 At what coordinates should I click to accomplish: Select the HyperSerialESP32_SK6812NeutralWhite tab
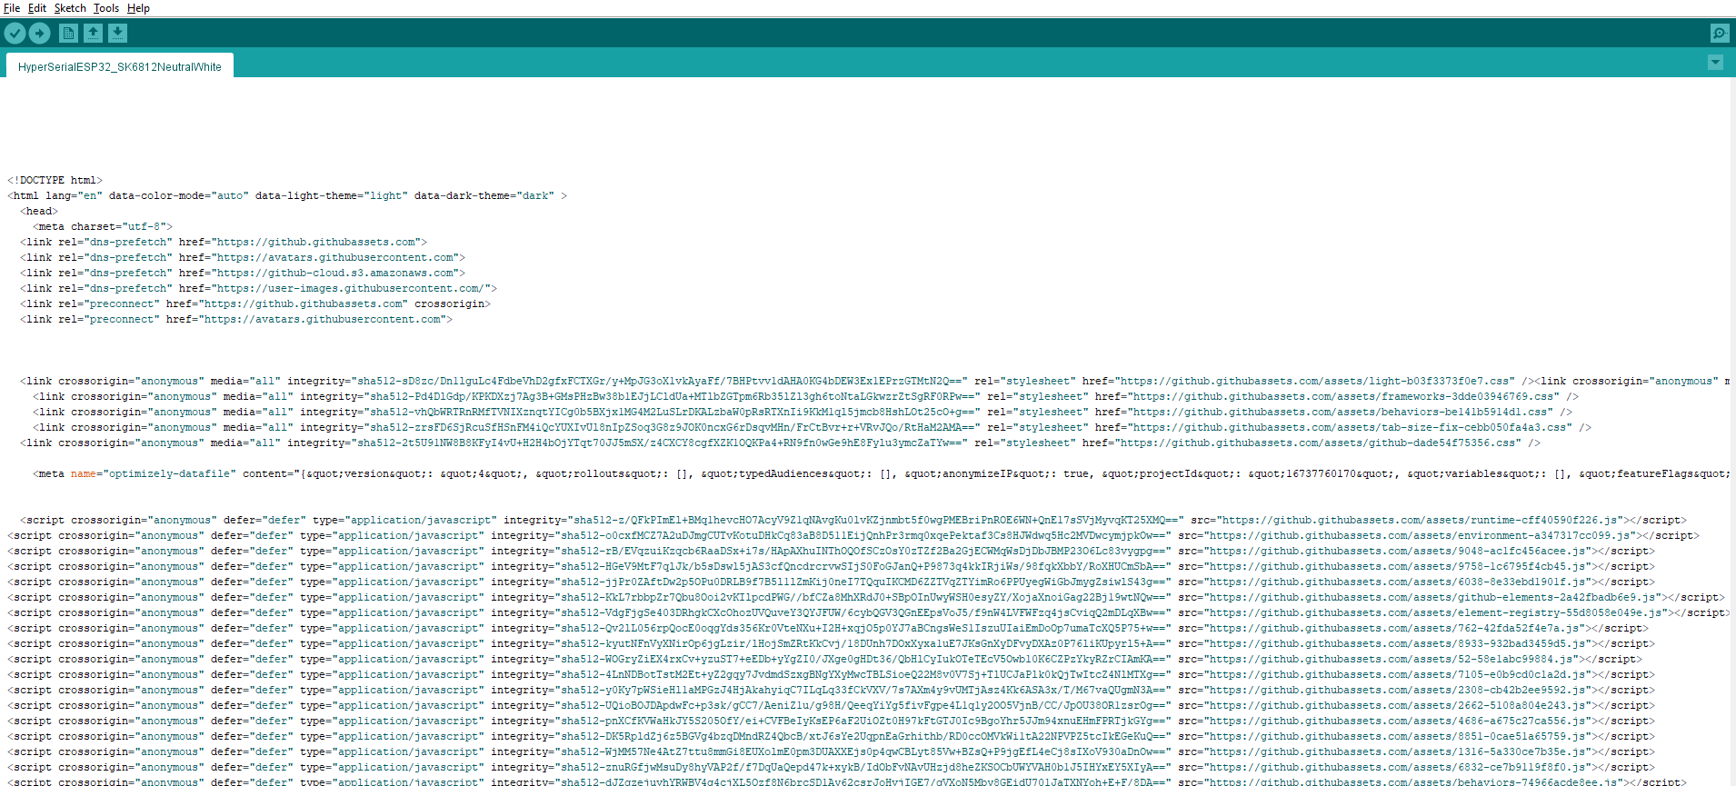120,66
